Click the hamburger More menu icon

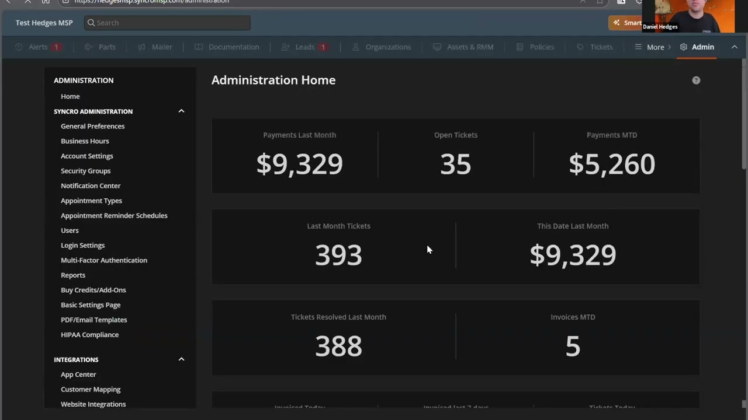(x=638, y=47)
